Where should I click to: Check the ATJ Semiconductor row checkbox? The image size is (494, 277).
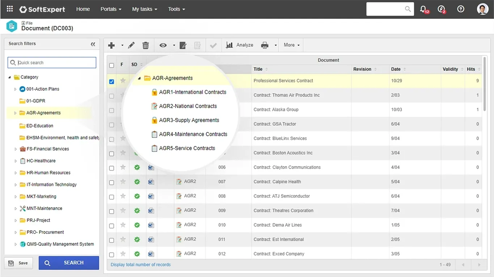[x=111, y=197]
